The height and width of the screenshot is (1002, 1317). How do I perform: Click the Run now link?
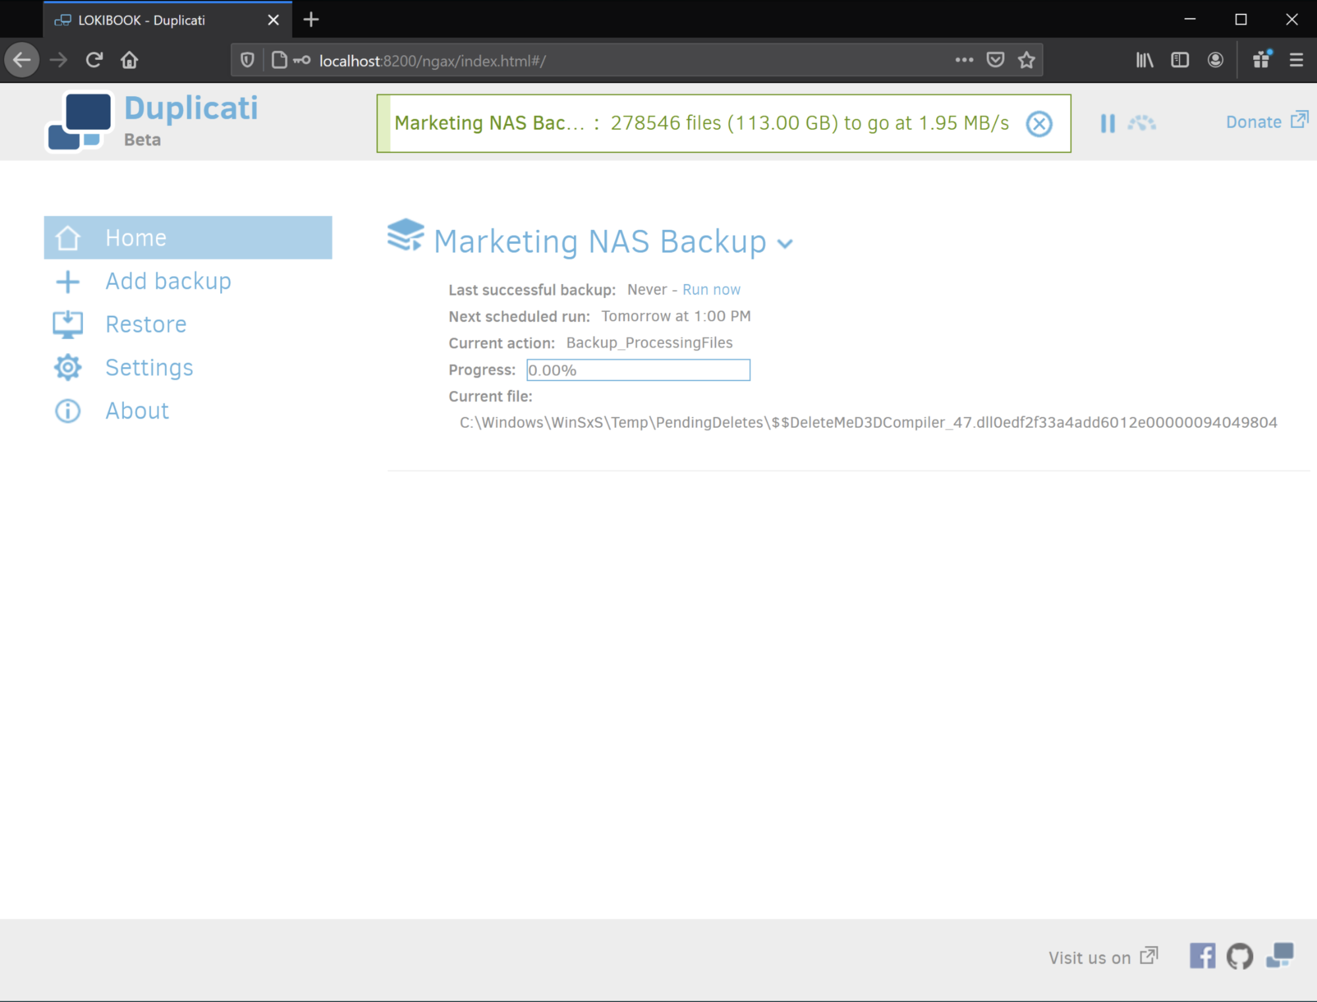tap(711, 289)
